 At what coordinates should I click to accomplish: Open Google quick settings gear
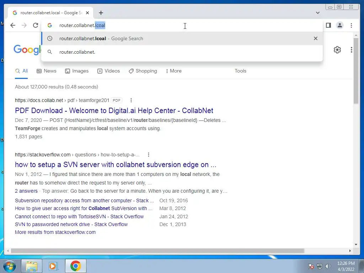[337, 50]
